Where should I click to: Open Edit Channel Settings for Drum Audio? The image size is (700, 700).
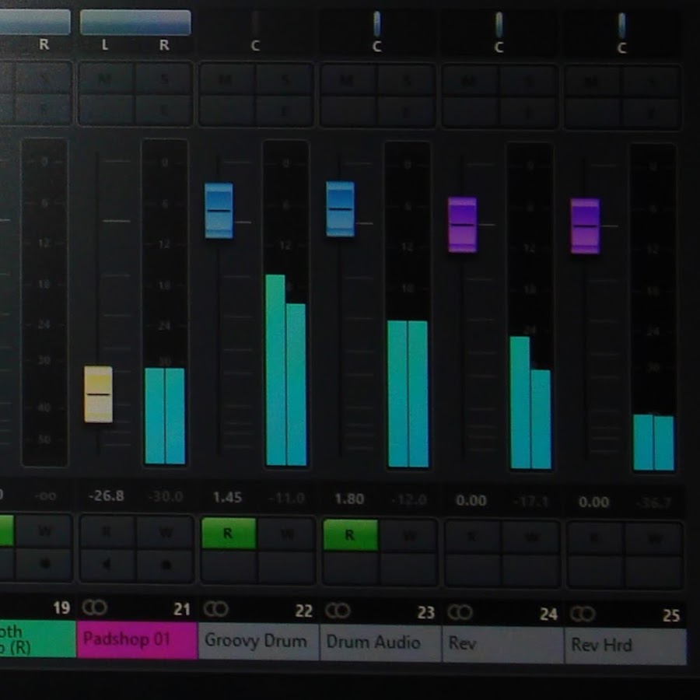[406, 111]
